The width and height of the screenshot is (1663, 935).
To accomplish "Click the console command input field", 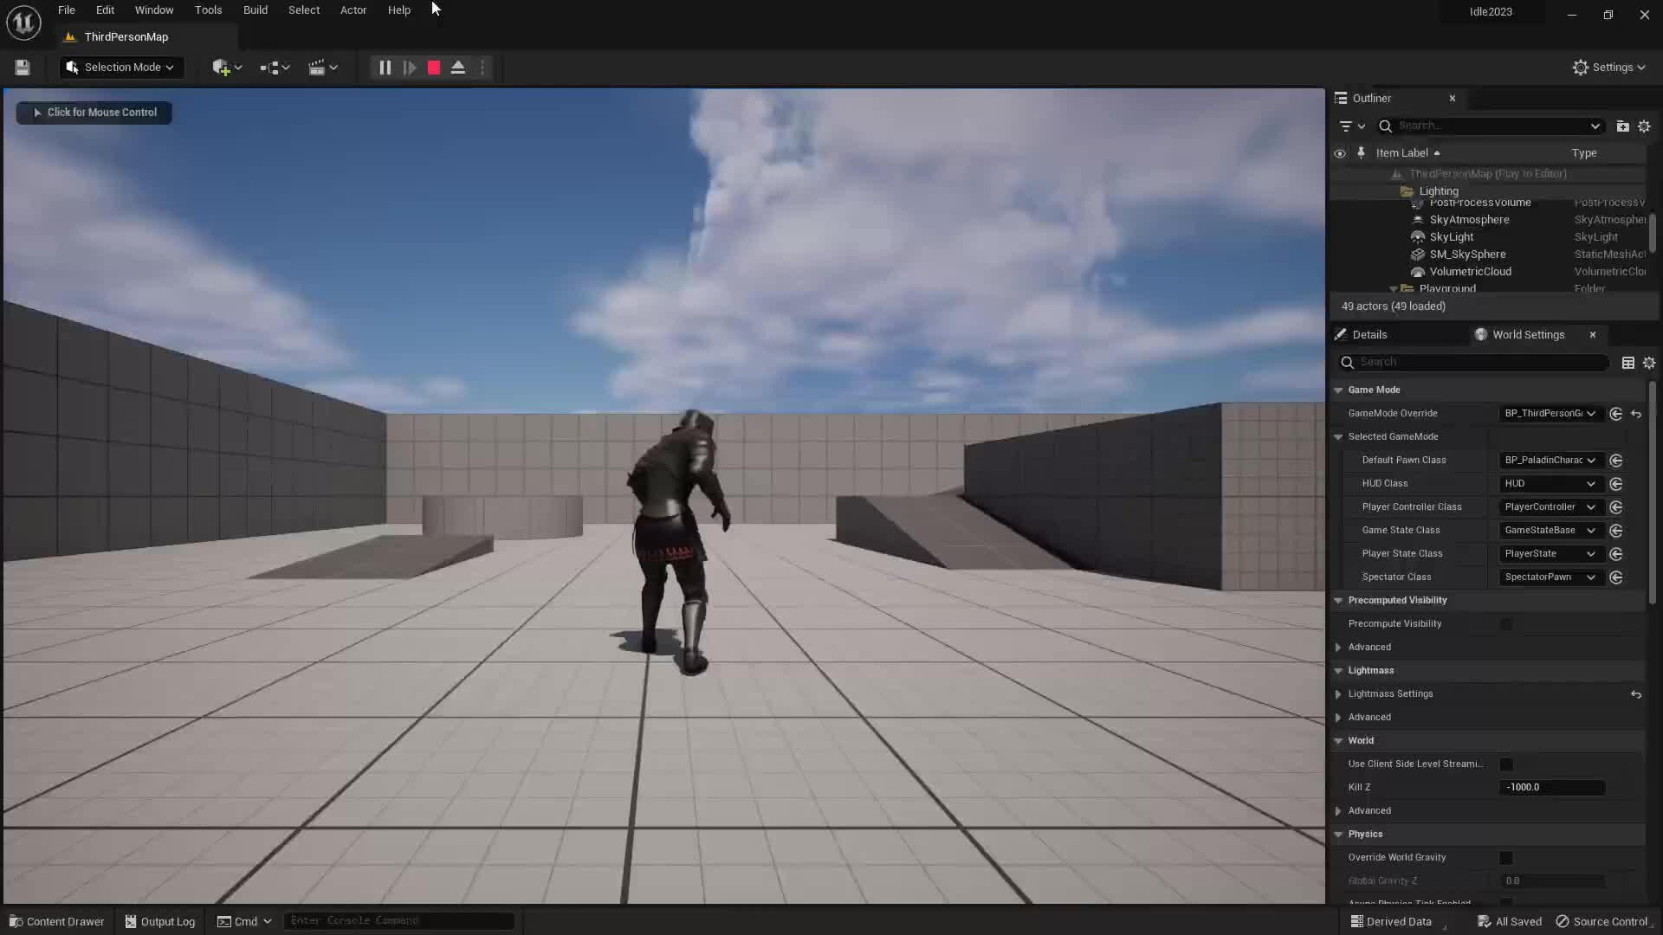I will coord(398,920).
